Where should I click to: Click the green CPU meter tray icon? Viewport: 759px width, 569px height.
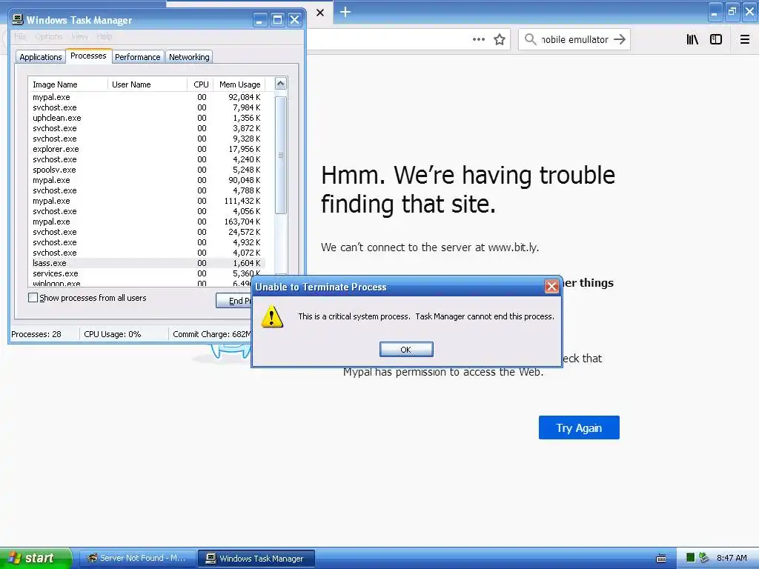click(690, 558)
